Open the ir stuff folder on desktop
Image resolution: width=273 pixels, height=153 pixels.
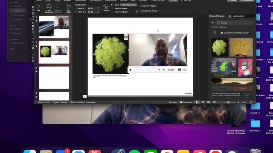(x=255, y=108)
